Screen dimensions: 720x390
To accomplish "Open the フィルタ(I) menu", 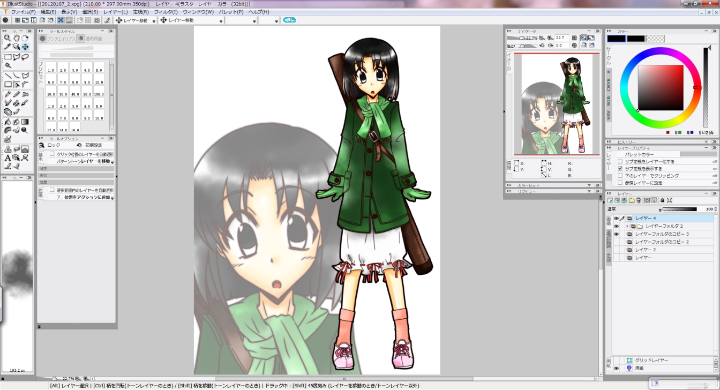I will coord(166,12).
